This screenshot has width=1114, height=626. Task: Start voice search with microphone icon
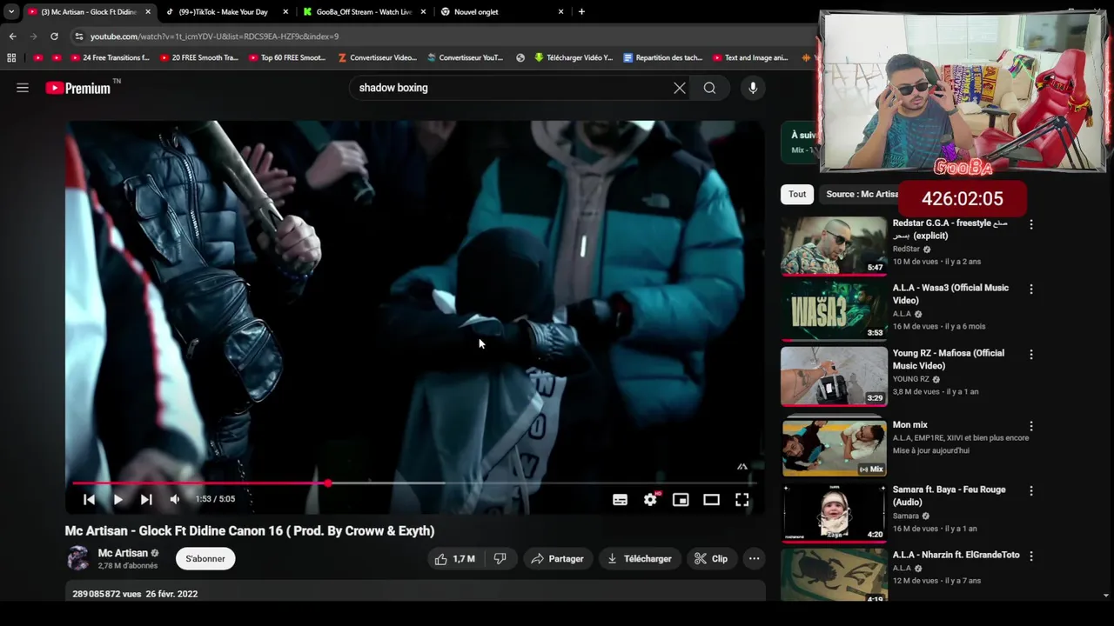[753, 88]
